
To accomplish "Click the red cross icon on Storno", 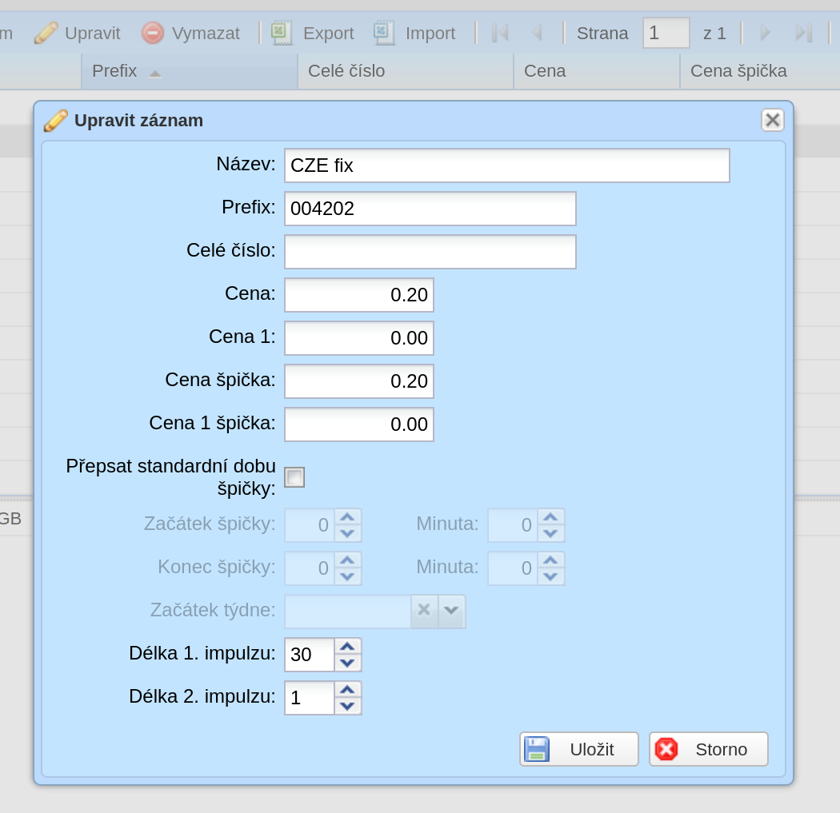I will pos(666,749).
